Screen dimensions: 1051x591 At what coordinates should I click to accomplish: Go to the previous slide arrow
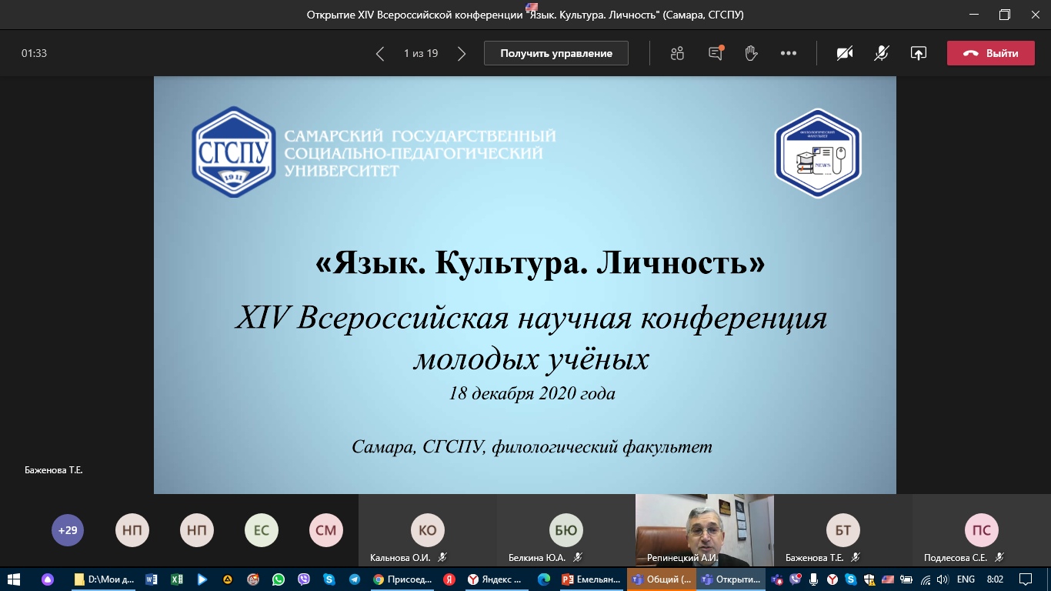click(x=379, y=54)
